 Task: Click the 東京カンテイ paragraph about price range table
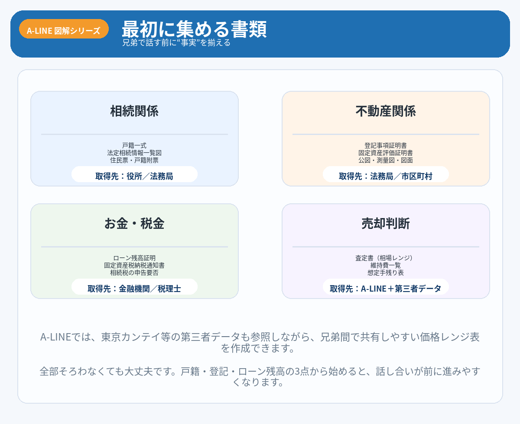tap(260, 342)
